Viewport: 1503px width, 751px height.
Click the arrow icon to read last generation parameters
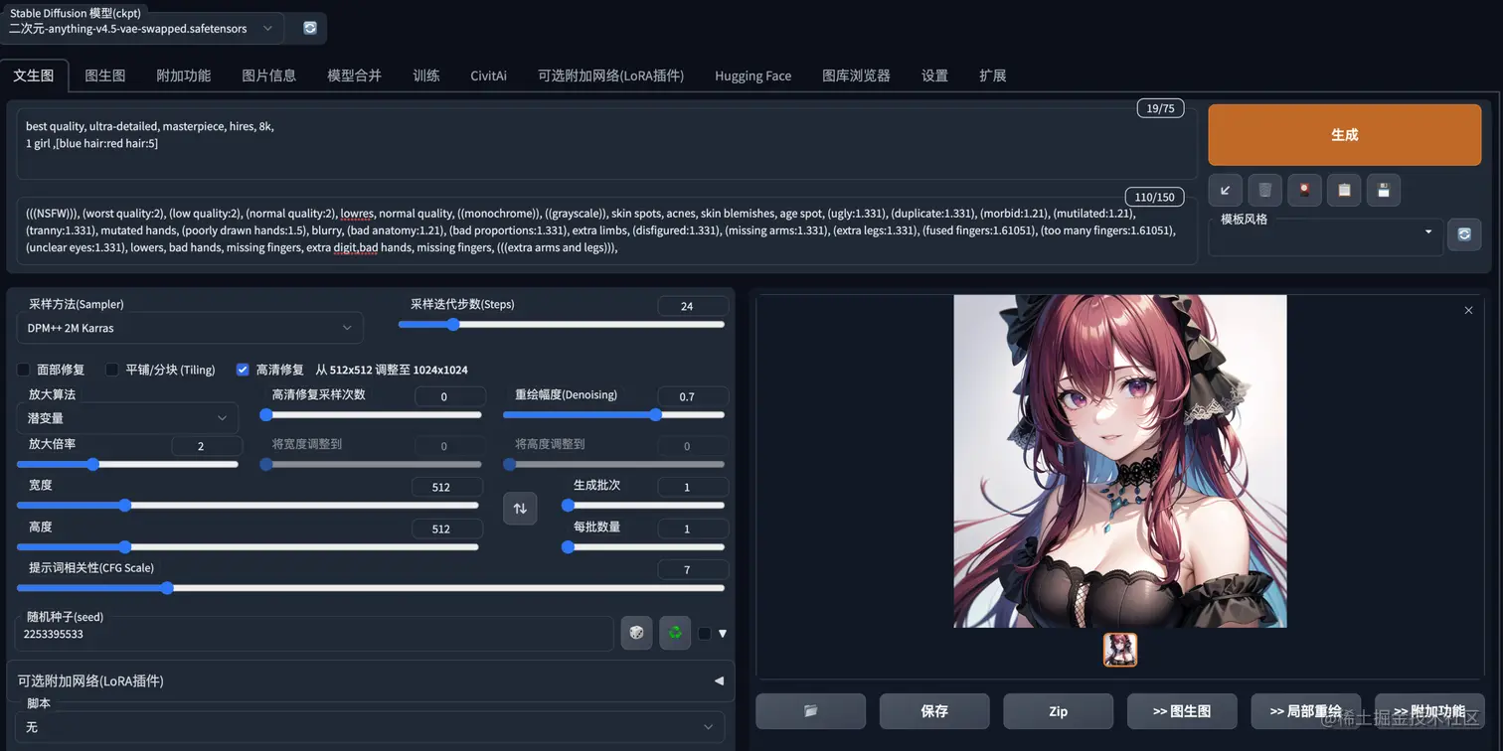[x=1225, y=190]
